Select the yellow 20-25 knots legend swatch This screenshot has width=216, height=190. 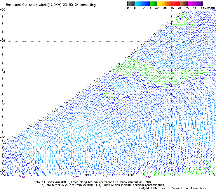pos(161,4)
